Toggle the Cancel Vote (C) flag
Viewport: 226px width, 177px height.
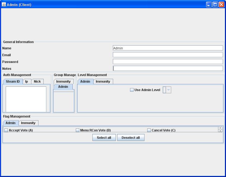click(x=149, y=130)
